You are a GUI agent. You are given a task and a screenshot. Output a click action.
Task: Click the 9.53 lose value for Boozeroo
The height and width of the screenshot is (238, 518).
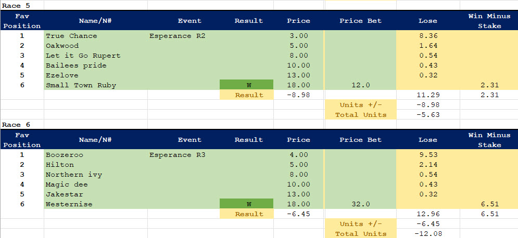coord(427,155)
